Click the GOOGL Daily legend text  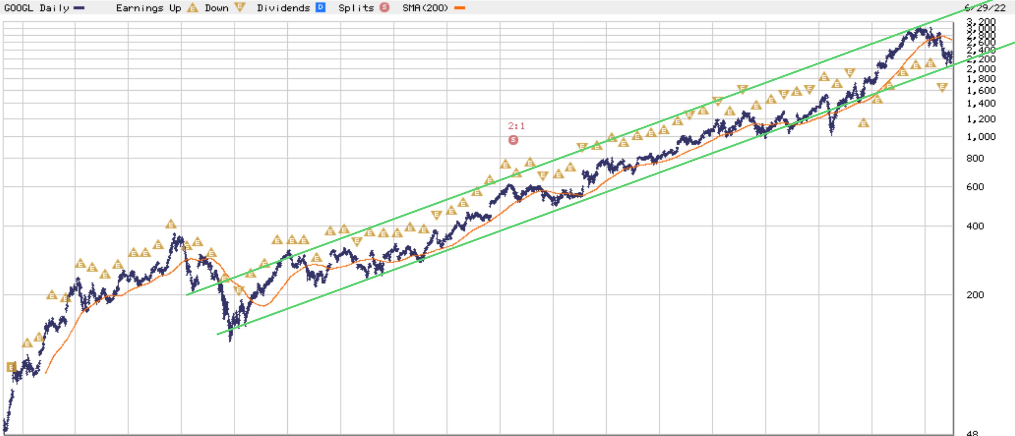tap(36, 8)
